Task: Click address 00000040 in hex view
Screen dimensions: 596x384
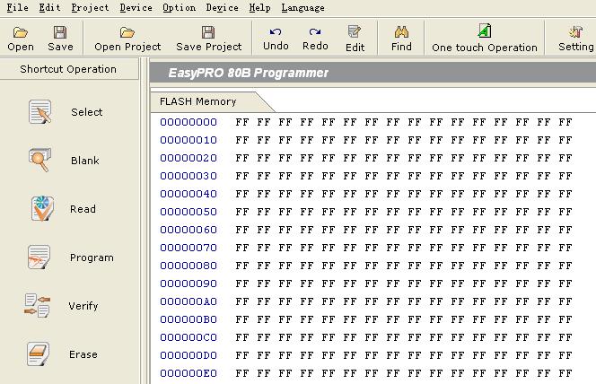Action: (188, 194)
